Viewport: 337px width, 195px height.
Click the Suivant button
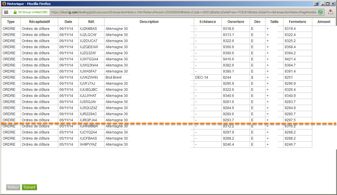(29, 187)
